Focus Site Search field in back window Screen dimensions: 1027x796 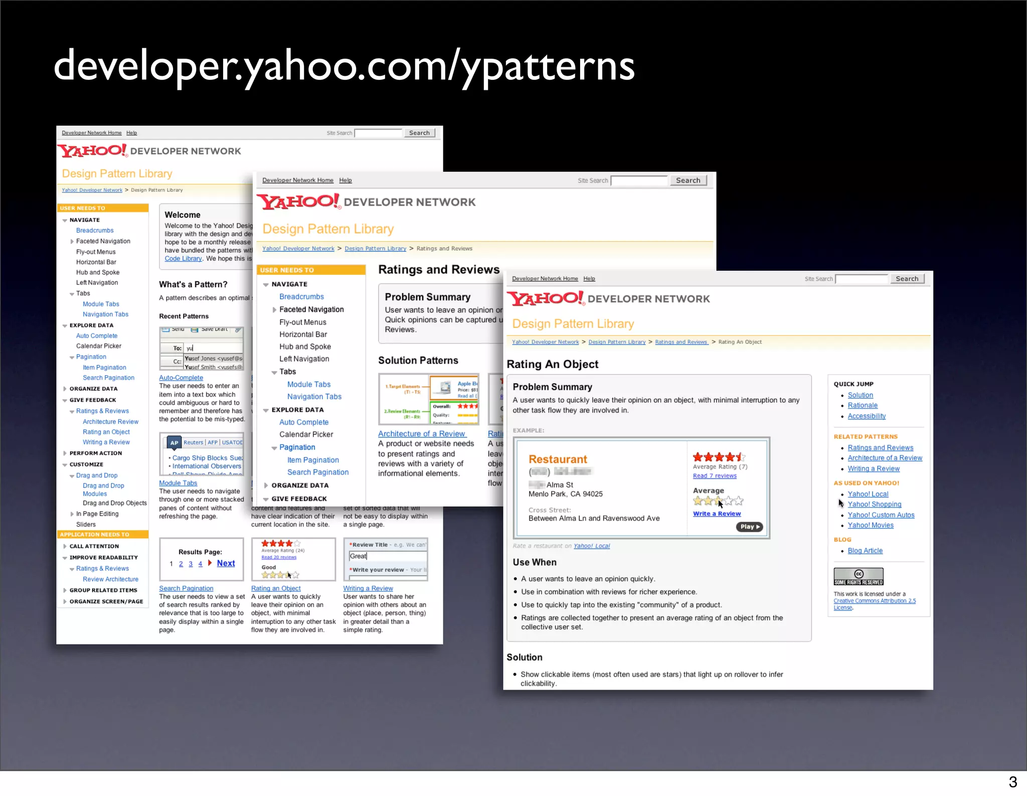coord(378,133)
